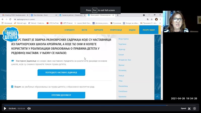Click the browser vertical scrollbar thumb
Screen dimensions: 201x113
(162, 37)
